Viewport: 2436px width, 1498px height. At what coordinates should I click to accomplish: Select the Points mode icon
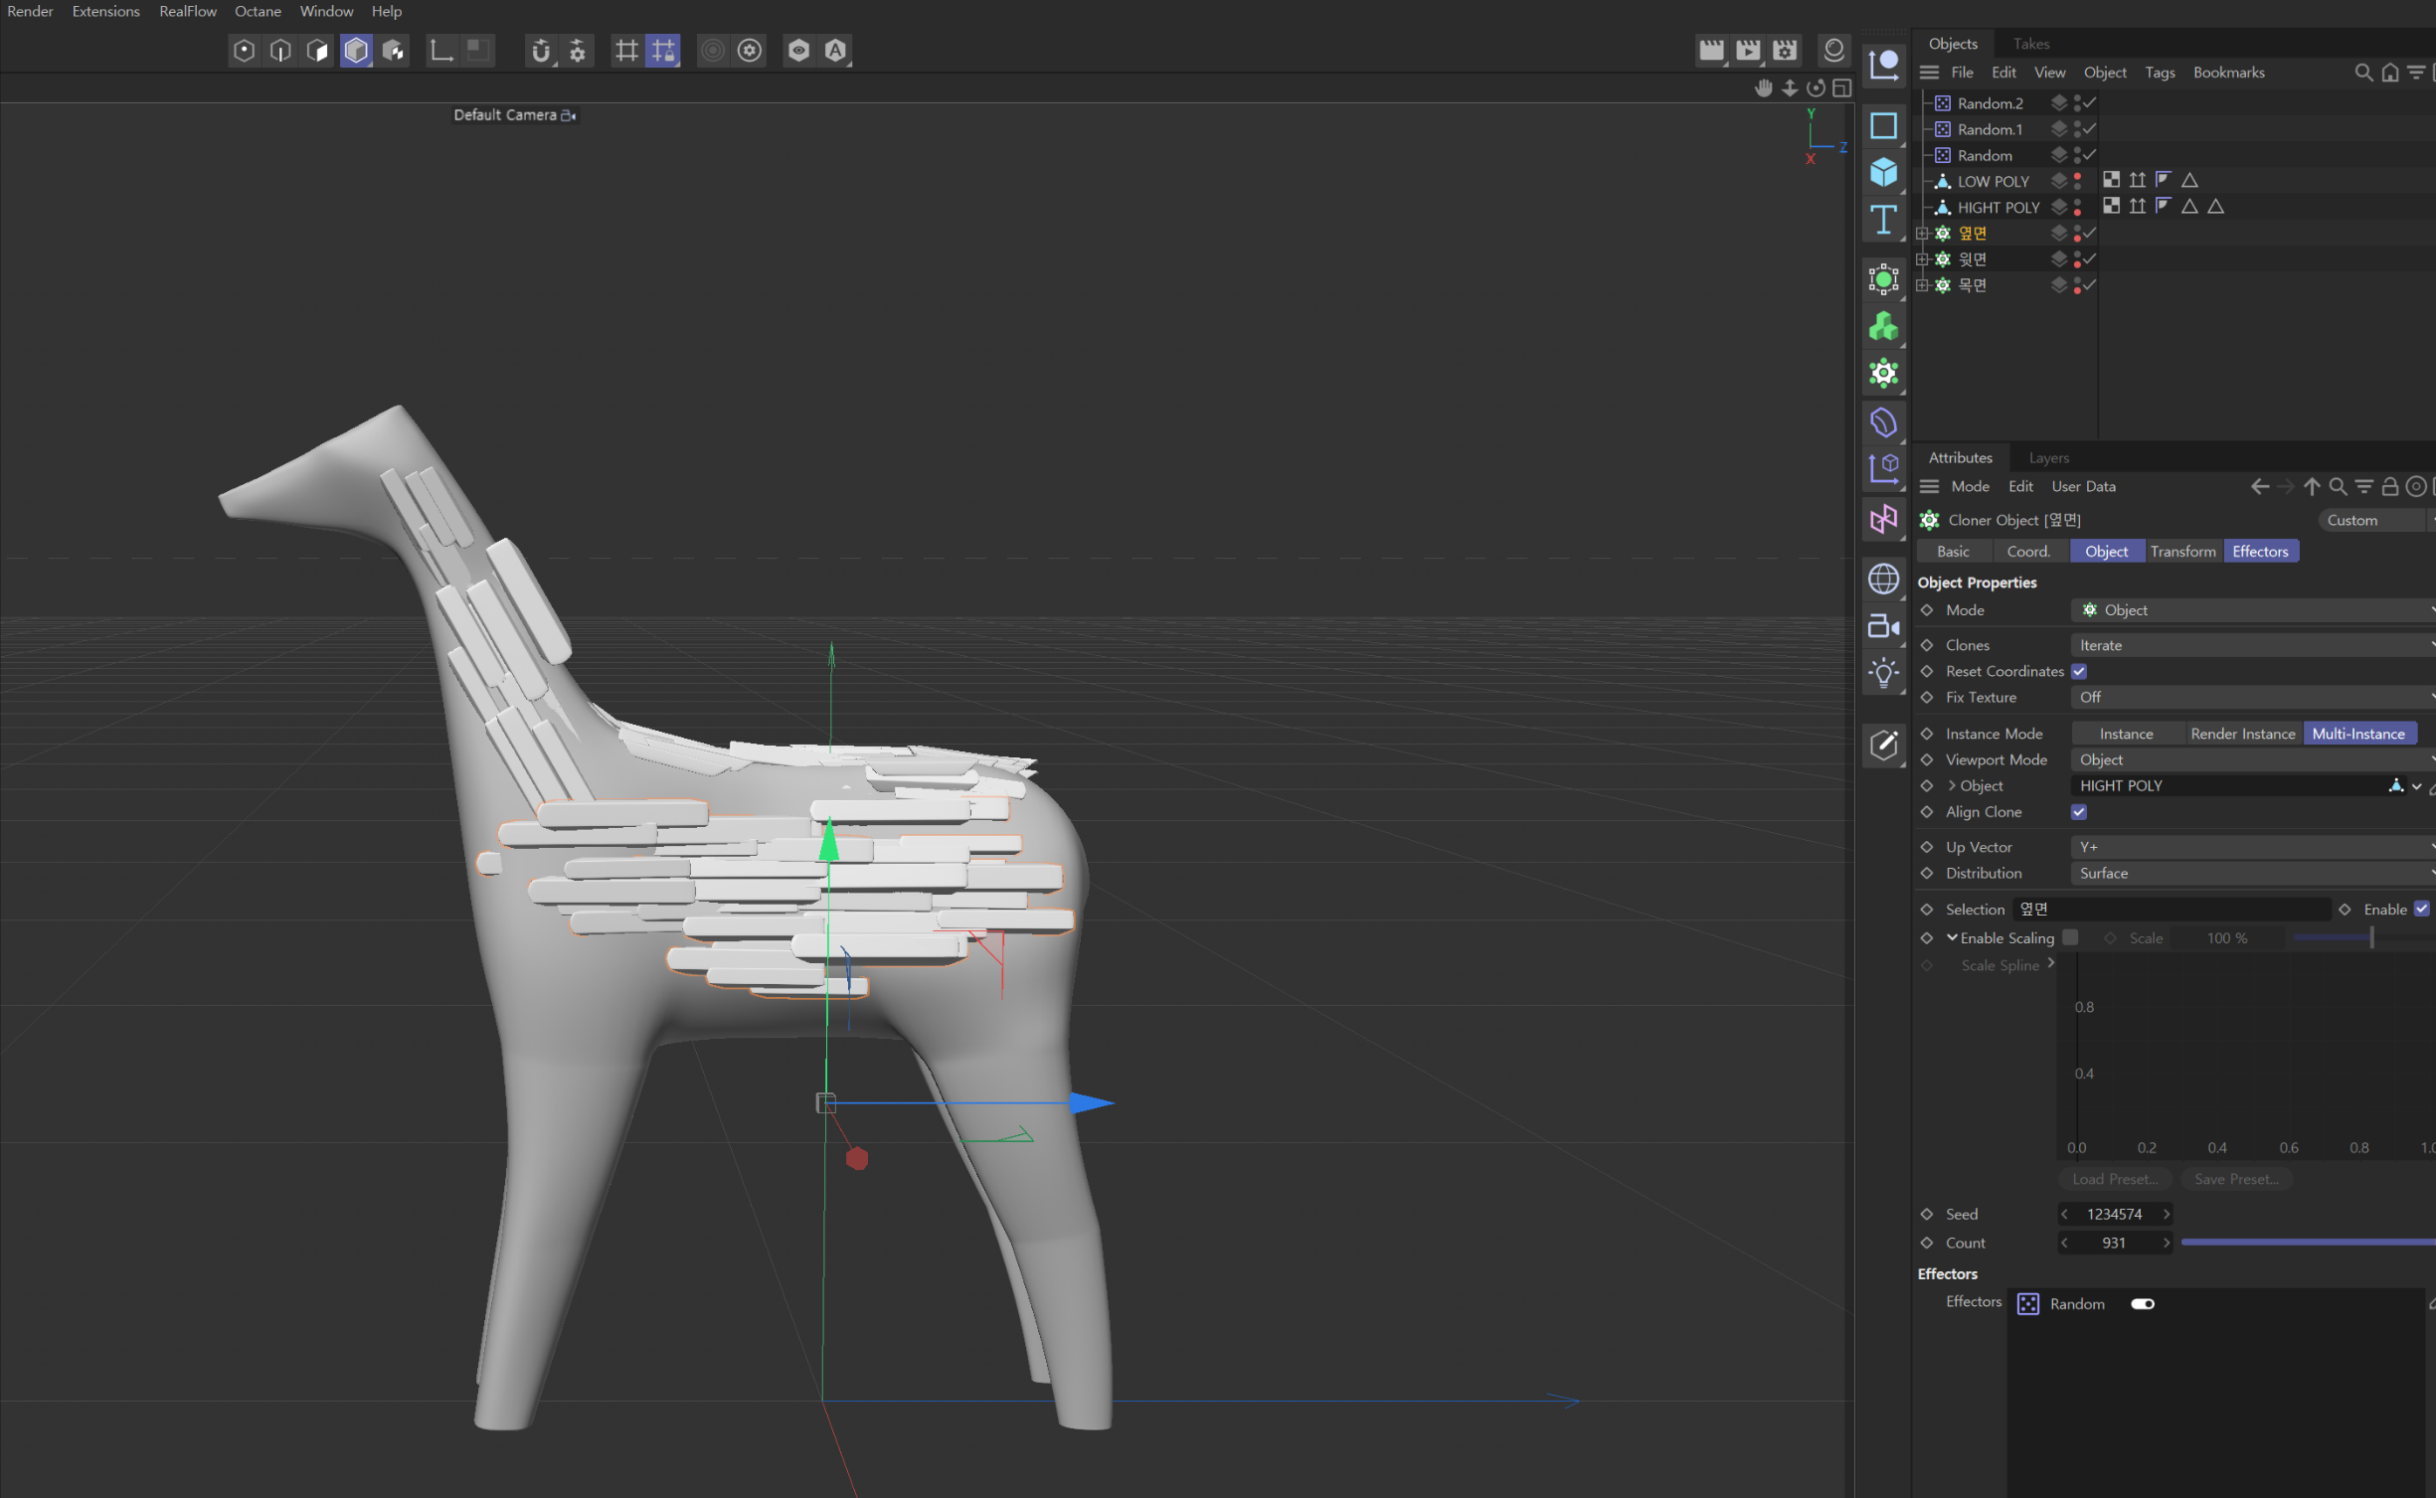coord(244,51)
